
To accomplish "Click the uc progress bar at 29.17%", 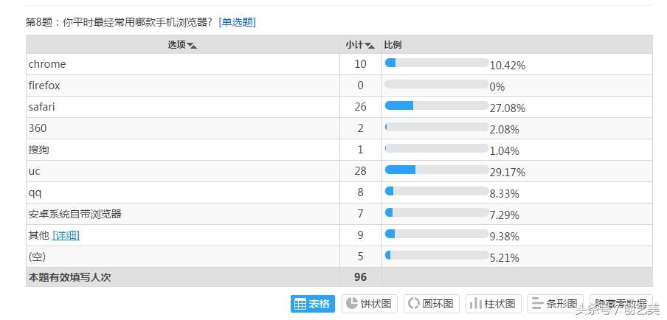I will pyautogui.click(x=437, y=170).
